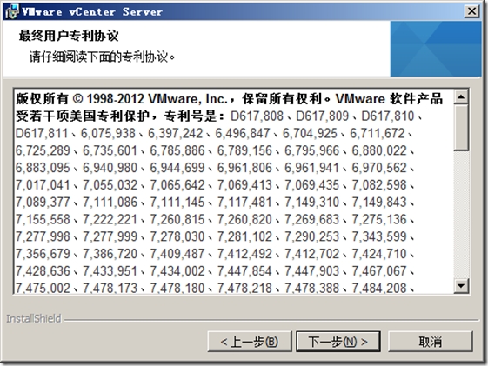Click patent number 7,149,843
The height and width of the screenshot is (366, 488).
coord(379,202)
